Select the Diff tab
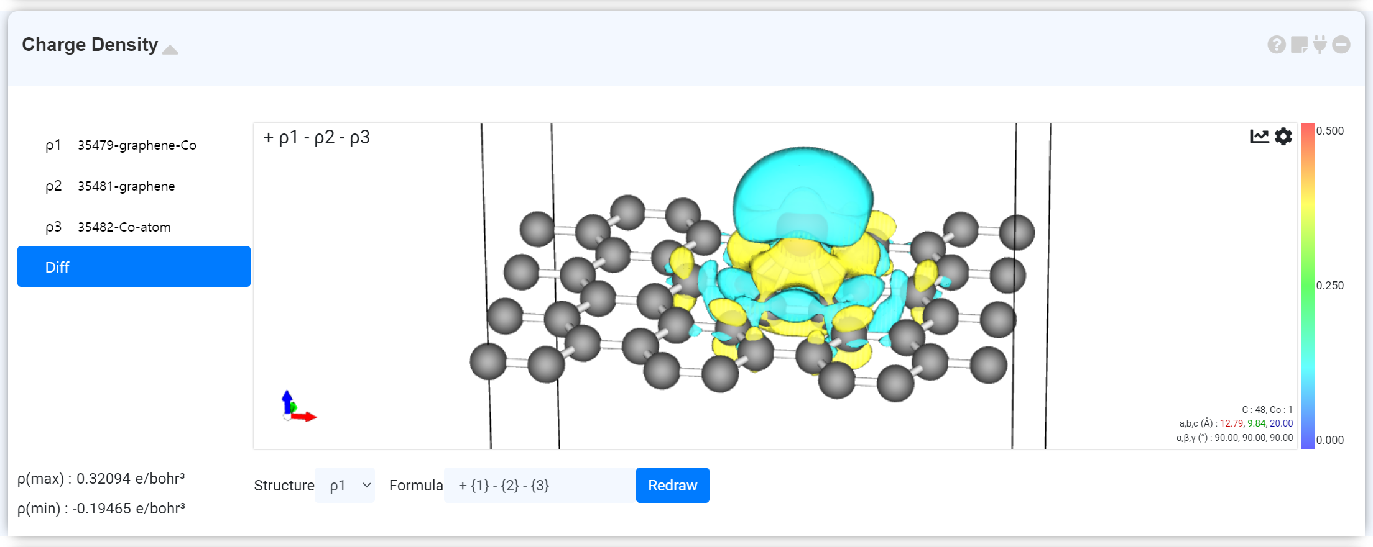1373x547 pixels. click(x=134, y=267)
